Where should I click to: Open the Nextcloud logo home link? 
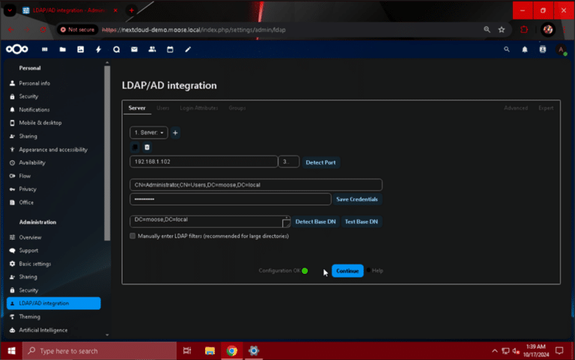click(17, 49)
